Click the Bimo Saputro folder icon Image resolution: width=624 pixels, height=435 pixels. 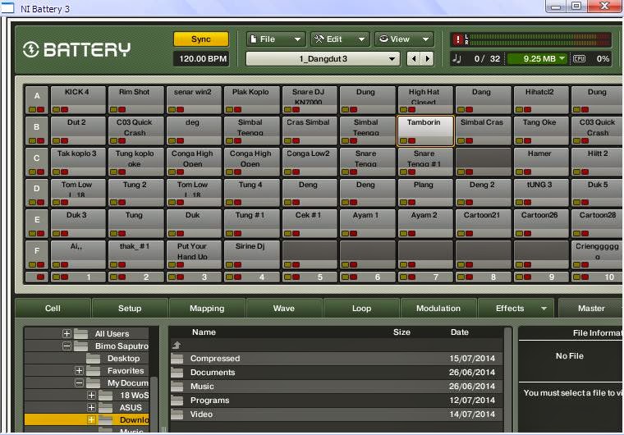pos(80,346)
